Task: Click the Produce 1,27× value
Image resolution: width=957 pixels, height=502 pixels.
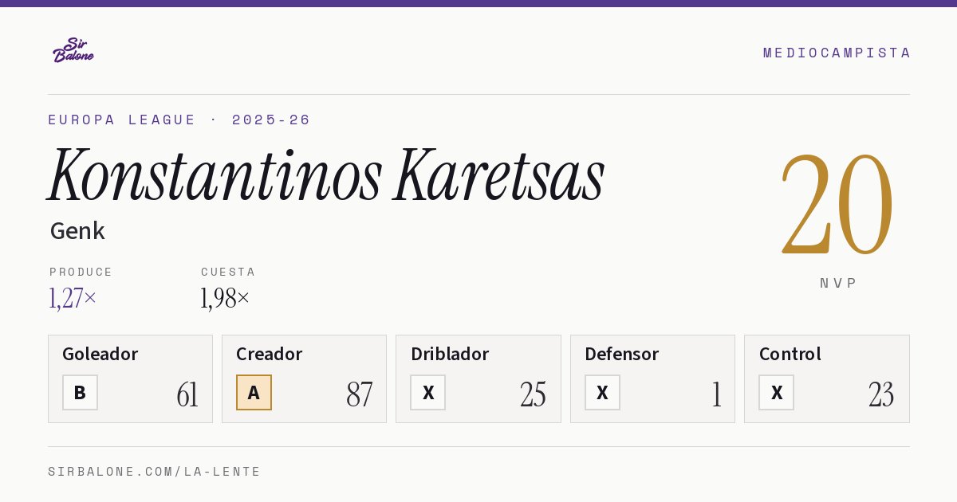Action: (73, 298)
